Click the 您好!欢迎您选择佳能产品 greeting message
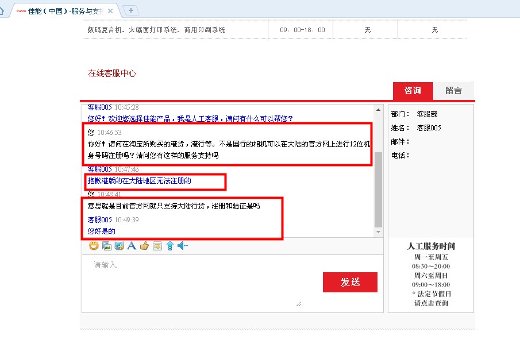The height and width of the screenshot is (340, 520). pos(190,119)
